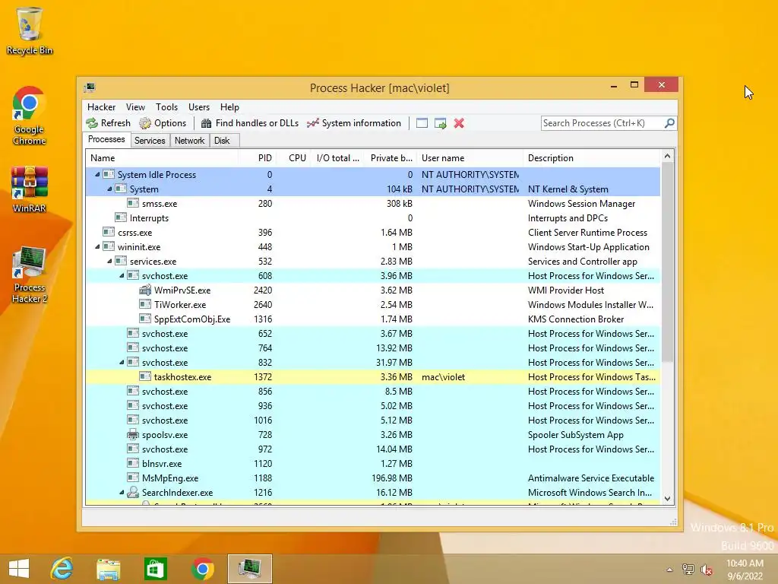The image size is (778, 584).
Task: Click "KMS Connection Broker" description
Action: click(x=576, y=319)
